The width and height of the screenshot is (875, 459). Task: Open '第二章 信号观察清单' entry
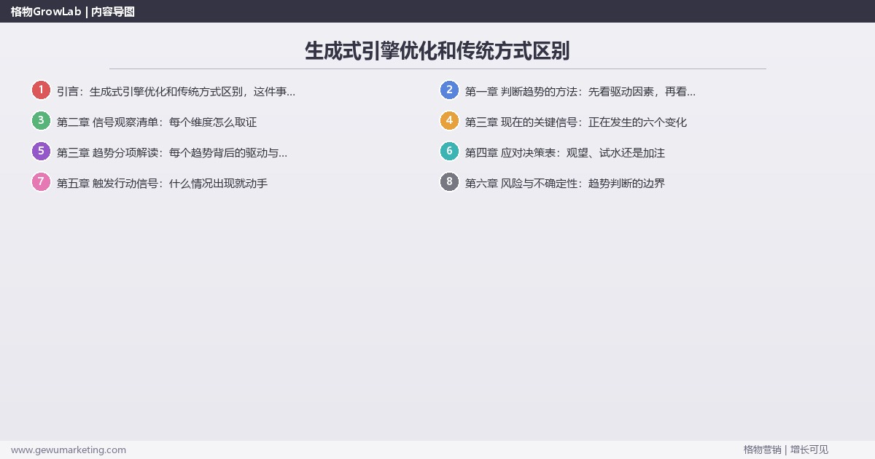pos(157,122)
